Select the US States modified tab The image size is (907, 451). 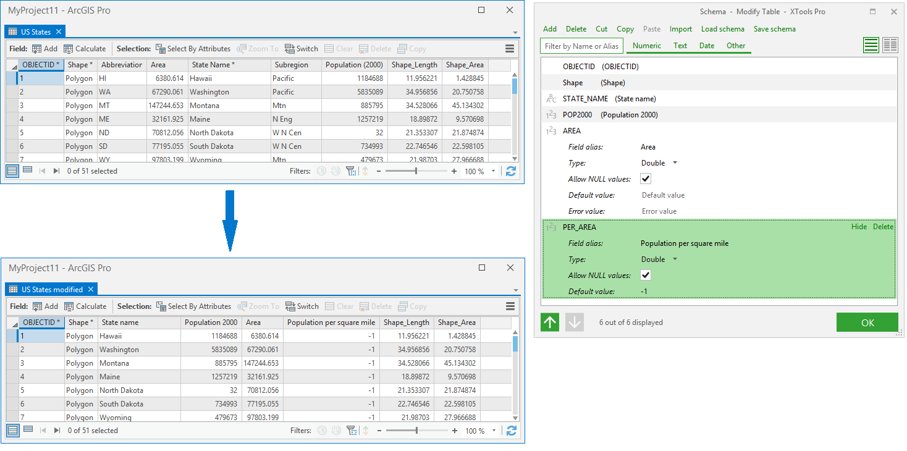tap(52, 289)
